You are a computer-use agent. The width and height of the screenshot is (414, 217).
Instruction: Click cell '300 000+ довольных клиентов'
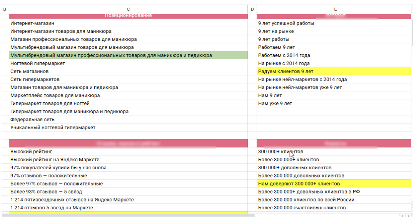point(334,168)
